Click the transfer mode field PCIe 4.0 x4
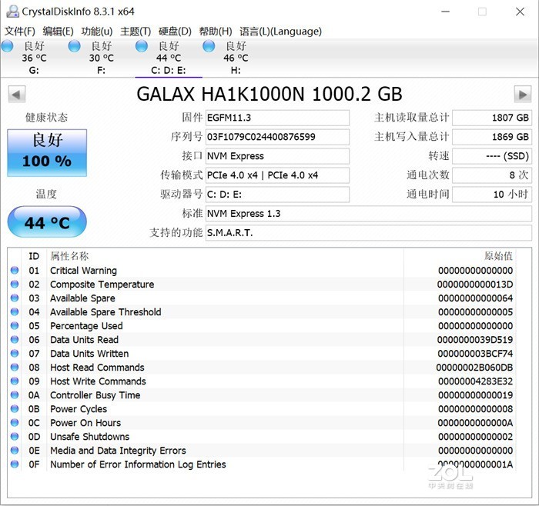Image resolution: width=539 pixels, height=506 pixels. pyautogui.click(x=277, y=175)
